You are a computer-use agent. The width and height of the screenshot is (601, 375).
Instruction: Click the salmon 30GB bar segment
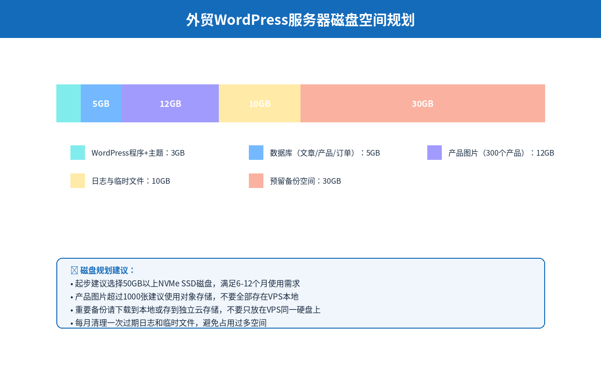tap(423, 103)
